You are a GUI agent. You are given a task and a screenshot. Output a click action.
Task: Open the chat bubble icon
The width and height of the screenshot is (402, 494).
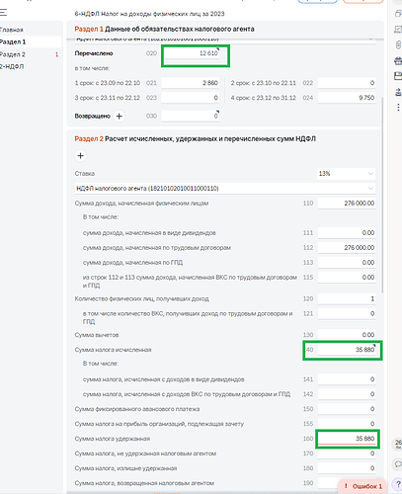(x=398, y=464)
